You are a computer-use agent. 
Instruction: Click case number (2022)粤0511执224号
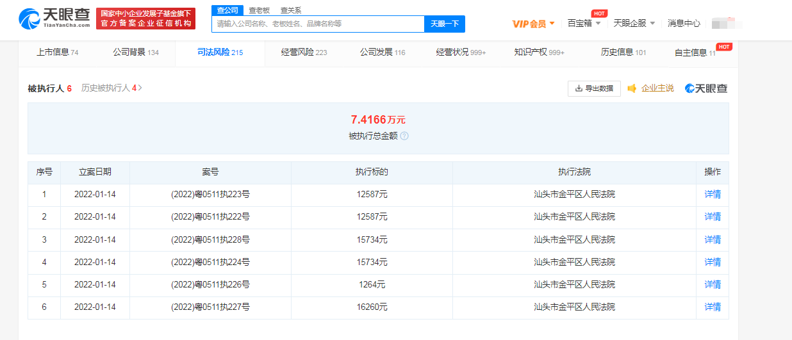pyautogui.click(x=210, y=262)
